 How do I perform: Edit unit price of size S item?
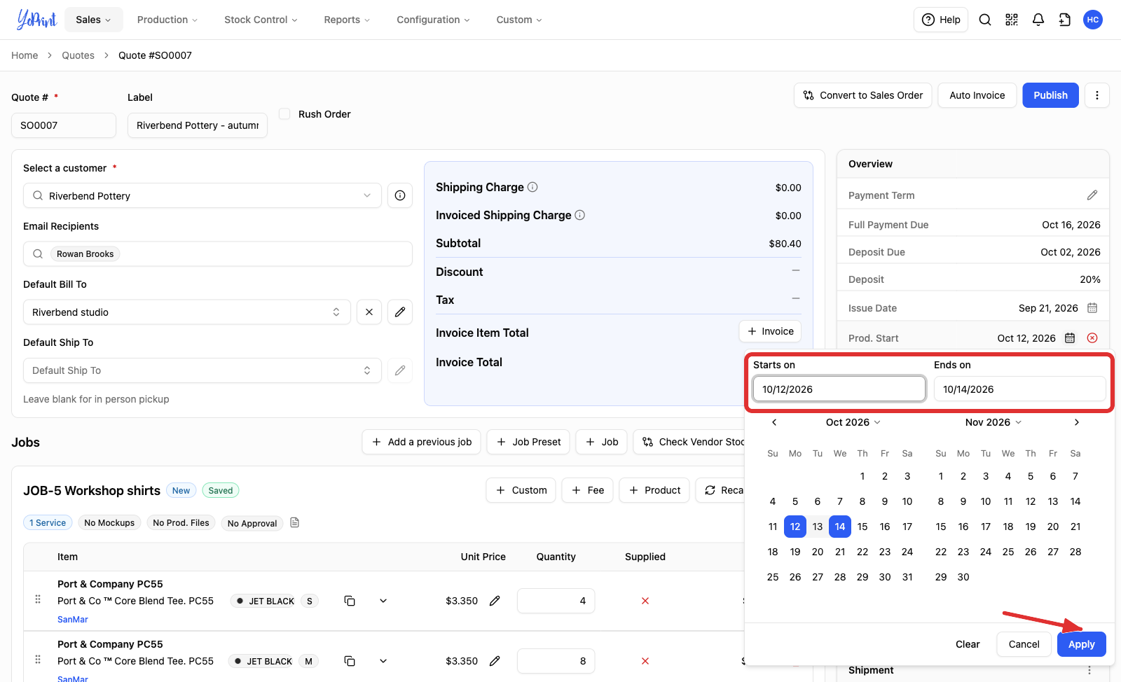tap(495, 601)
